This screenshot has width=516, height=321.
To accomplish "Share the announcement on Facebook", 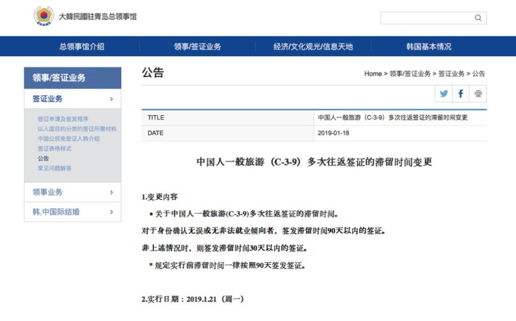I will pos(460,93).
